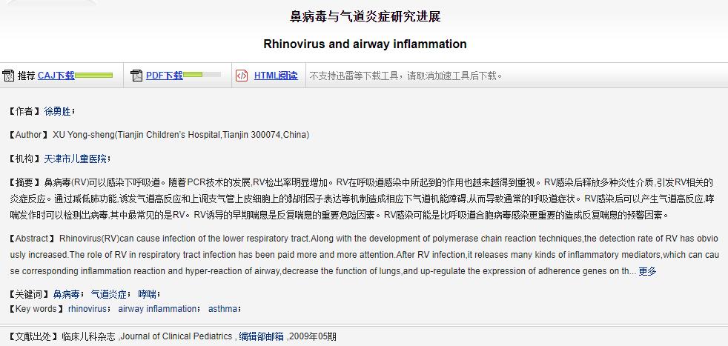Image resolution: width=728 pixels, height=346 pixels.
Task: Click the HTML reading code icon
Action: 242,76
